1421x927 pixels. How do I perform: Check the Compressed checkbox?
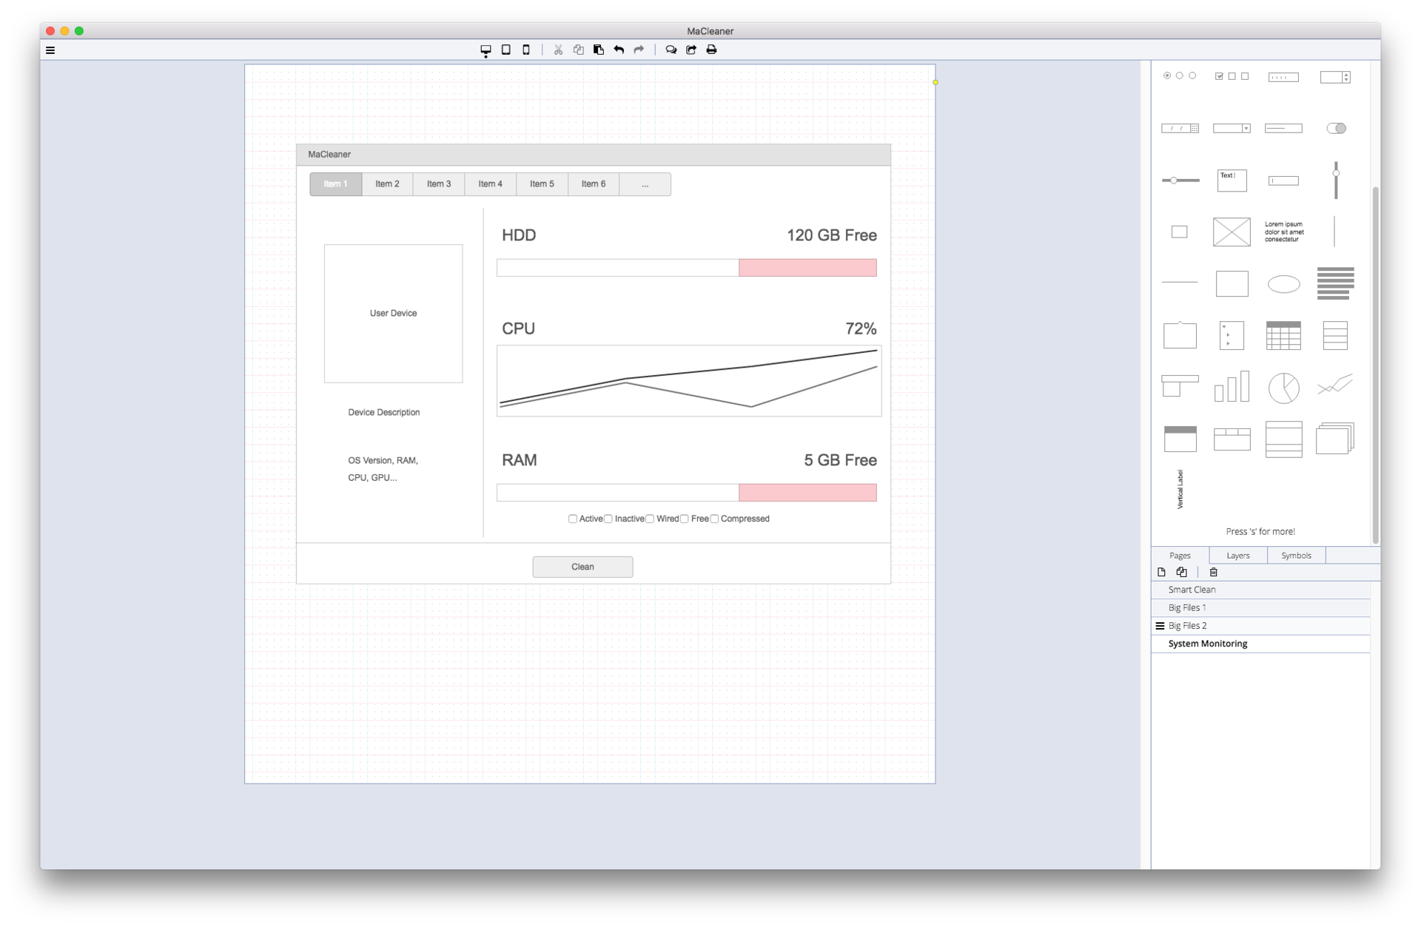point(714,519)
